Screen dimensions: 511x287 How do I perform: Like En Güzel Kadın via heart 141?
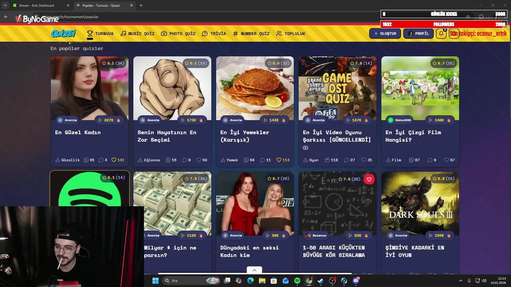click(x=118, y=160)
